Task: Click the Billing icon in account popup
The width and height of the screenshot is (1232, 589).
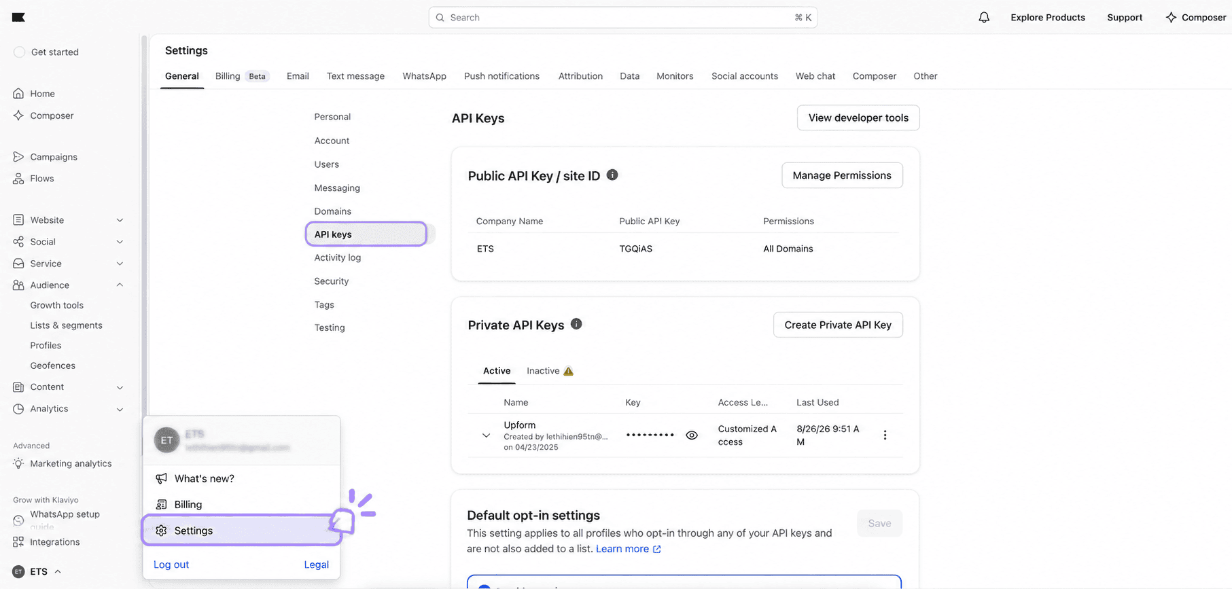Action: pyautogui.click(x=161, y=504)
